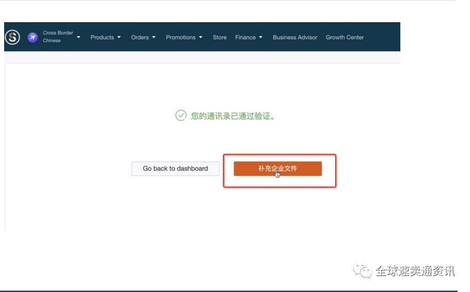Click the purple airplane Cross Border icon

pyautogui.click(x=33, y=38)
